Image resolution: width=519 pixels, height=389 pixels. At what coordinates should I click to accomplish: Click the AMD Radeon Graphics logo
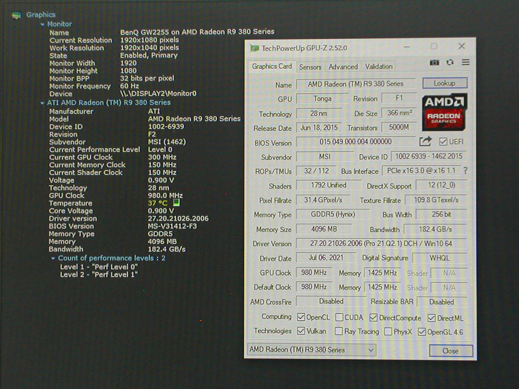click(x=444, y=112)
